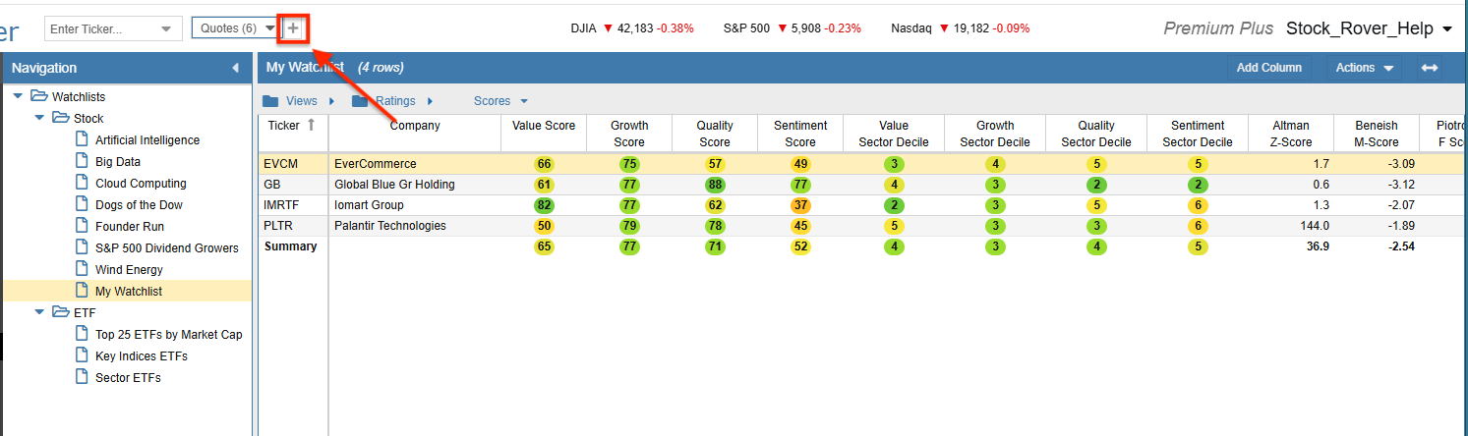Click the expand width double-arrow icon
The width and height of the screenshot is (1468, 436).
[1430, 68]
